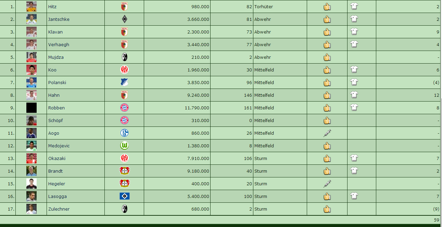Open player Koo's name link
442x227 pixels.
point(52,70)
